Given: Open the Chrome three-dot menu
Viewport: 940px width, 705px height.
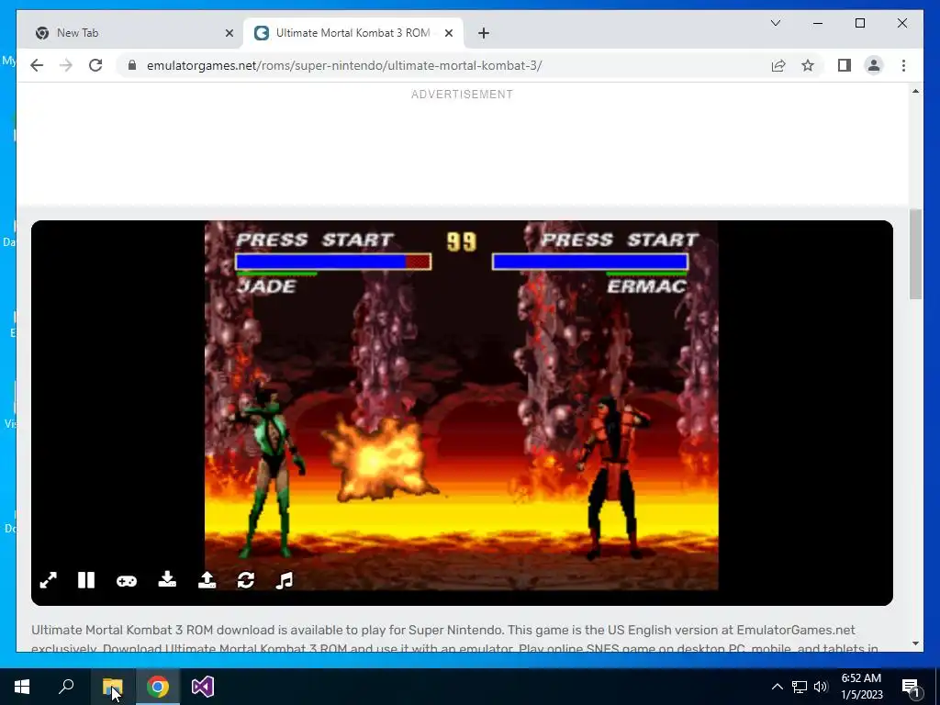Looking at the screenshot, I should point(903,65).
